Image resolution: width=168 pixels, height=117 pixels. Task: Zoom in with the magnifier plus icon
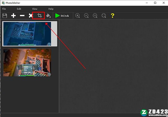[78, 16]
